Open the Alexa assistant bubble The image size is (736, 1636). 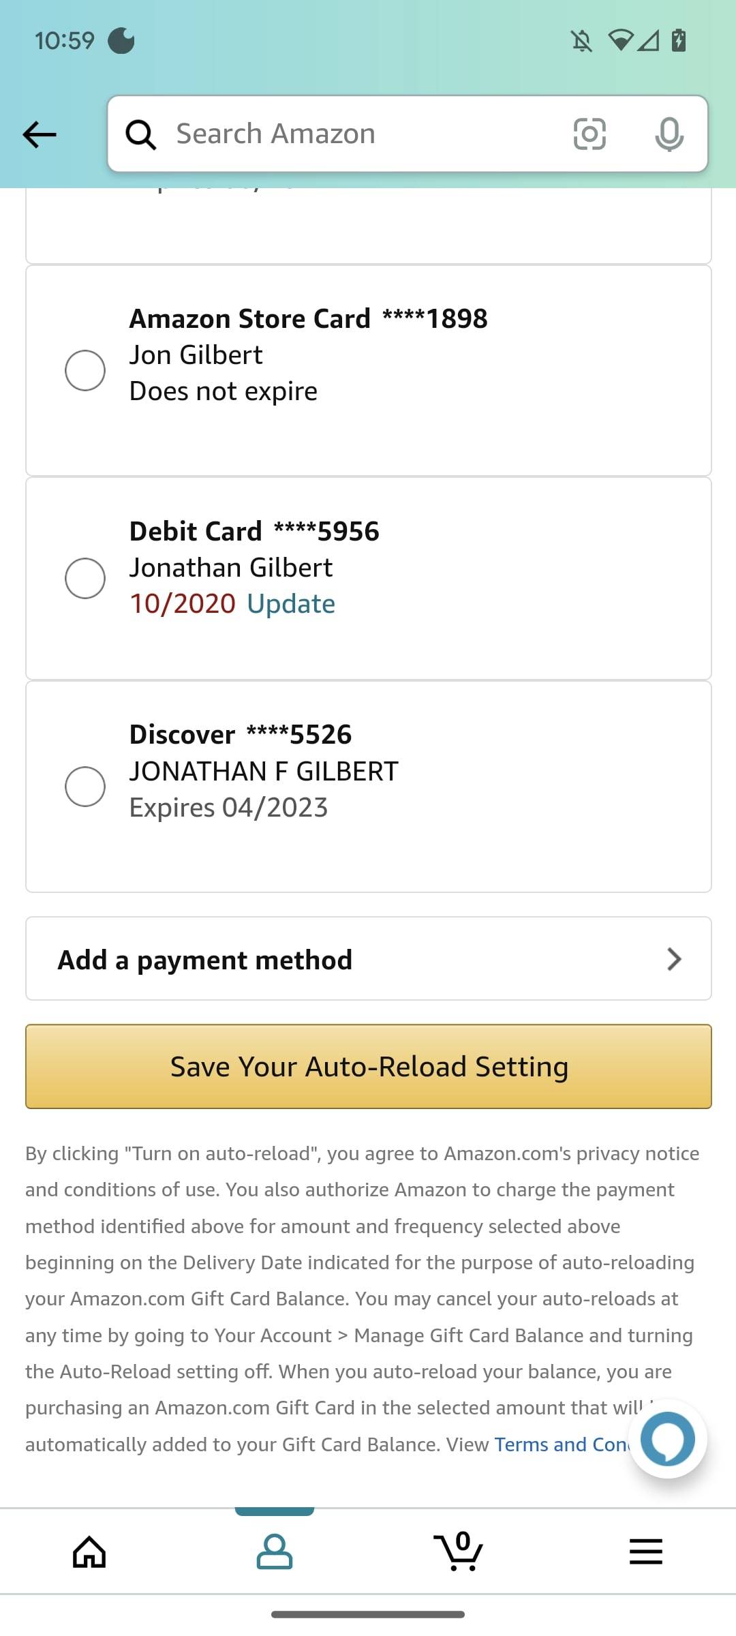coord(668,1439)
